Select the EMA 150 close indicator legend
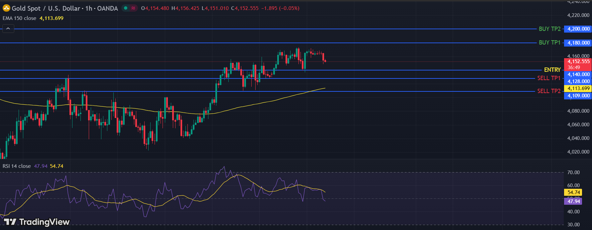 tap(19, 18)
